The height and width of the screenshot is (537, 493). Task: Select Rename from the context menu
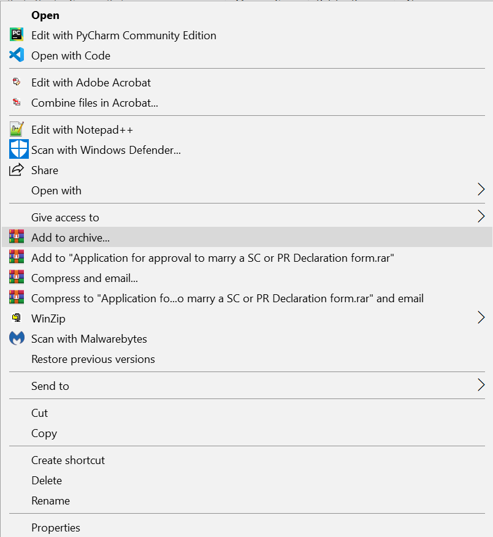[x=51, y=501]
